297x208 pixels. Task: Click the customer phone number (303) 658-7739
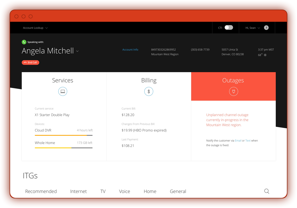(x=200, y=50)
